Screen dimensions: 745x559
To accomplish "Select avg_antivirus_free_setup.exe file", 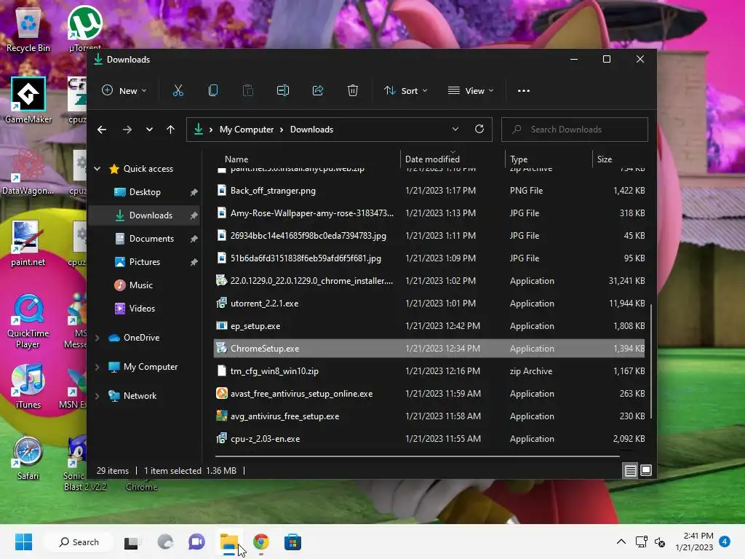I will (x=429, y=416).
